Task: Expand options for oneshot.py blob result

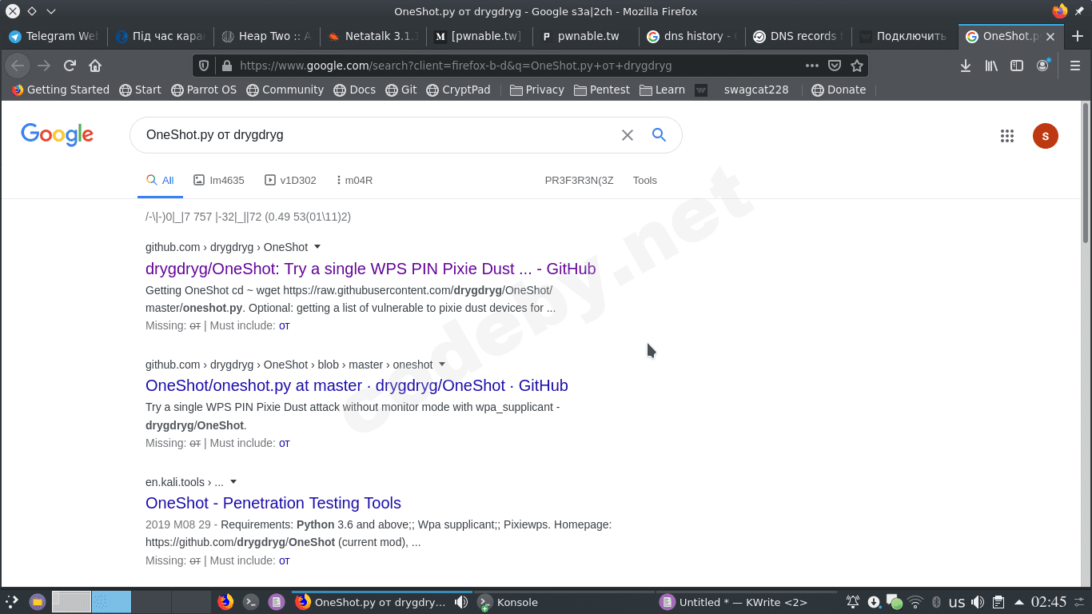Action: tap(442, 365)
